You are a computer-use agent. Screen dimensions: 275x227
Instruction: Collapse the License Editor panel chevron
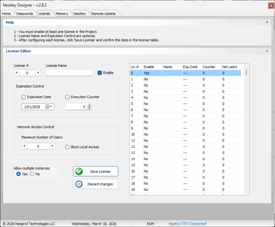267,51
